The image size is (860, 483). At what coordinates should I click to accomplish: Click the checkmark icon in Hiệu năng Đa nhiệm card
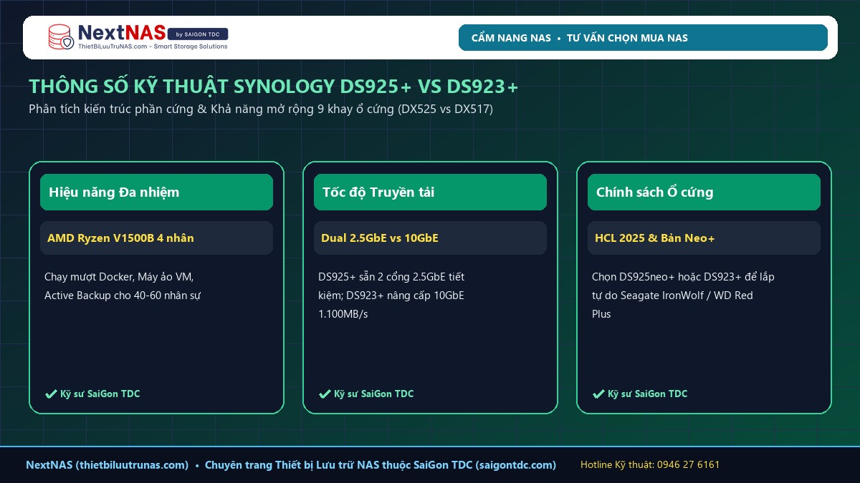click(51, 394)
